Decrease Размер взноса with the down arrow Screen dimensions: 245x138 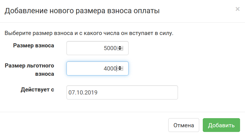coord(120,49)
